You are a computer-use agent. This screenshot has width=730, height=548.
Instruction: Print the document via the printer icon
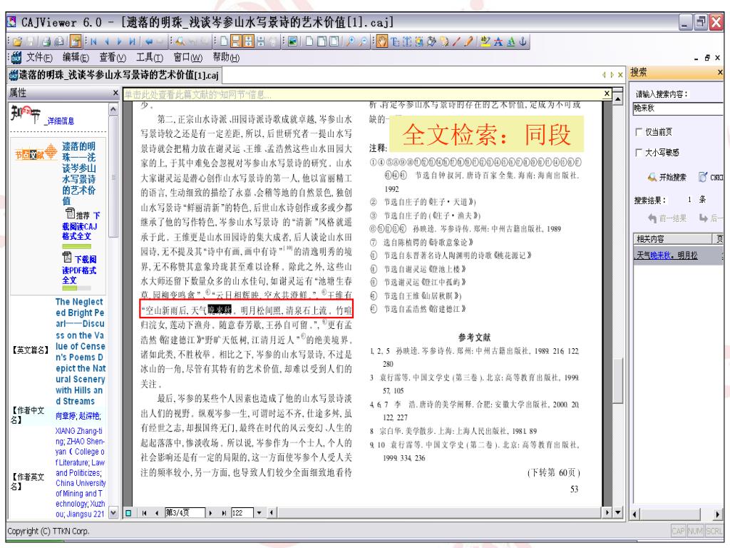(46, 41)
